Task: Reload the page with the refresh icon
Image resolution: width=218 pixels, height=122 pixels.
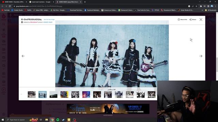Action: (x=10, y=6)
